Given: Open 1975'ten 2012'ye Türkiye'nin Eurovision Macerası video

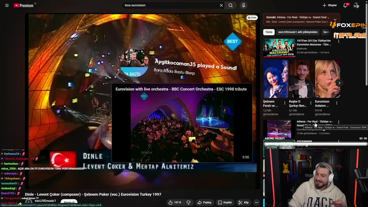Looking at the screenshot, I should coord(314,43).
